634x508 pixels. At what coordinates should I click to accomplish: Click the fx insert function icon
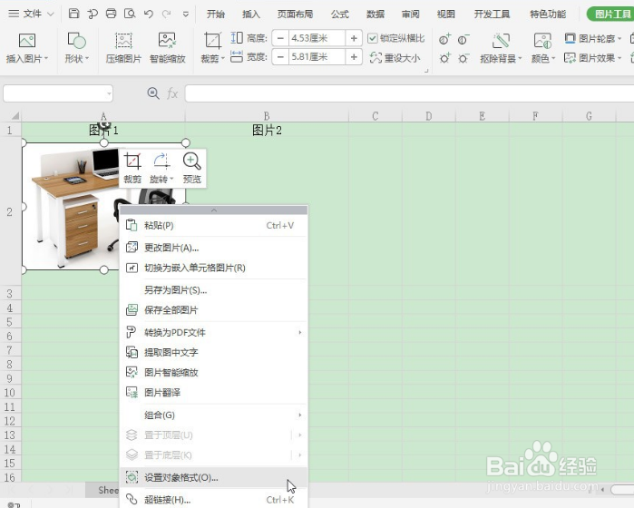(172, 93)
